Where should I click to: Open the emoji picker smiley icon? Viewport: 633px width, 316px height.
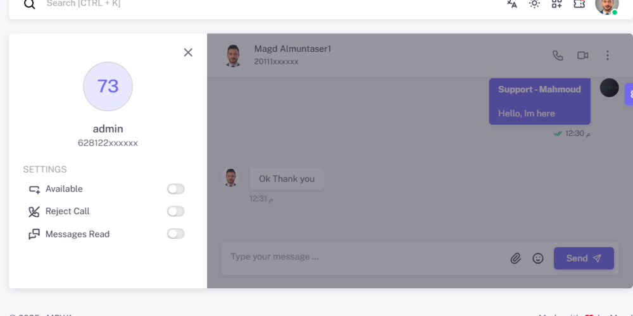537,258
